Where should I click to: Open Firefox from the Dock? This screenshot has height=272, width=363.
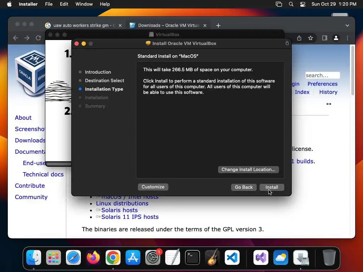tap(93, 257)
